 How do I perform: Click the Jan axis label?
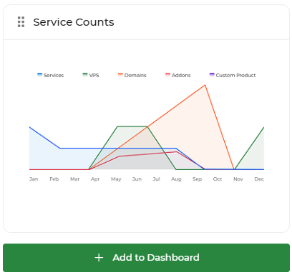34,179
